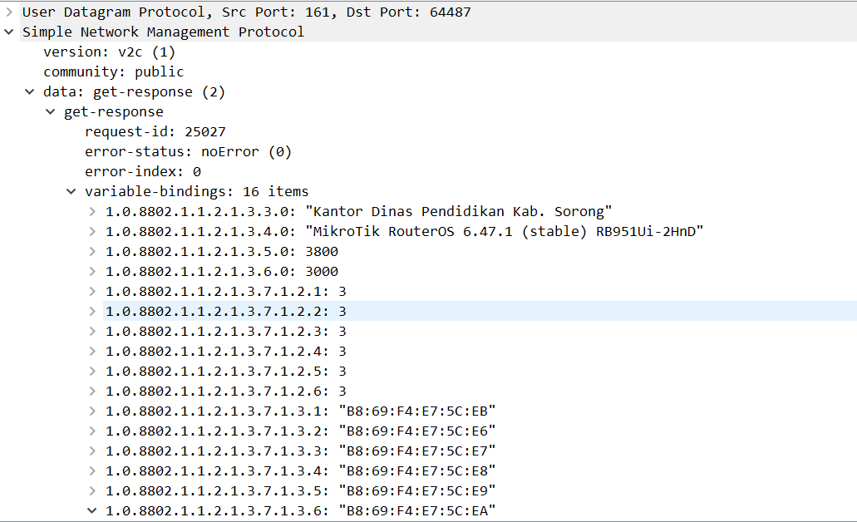
Task: Collapse the variable-bindings 16 items node
Action: coord(71,191)
